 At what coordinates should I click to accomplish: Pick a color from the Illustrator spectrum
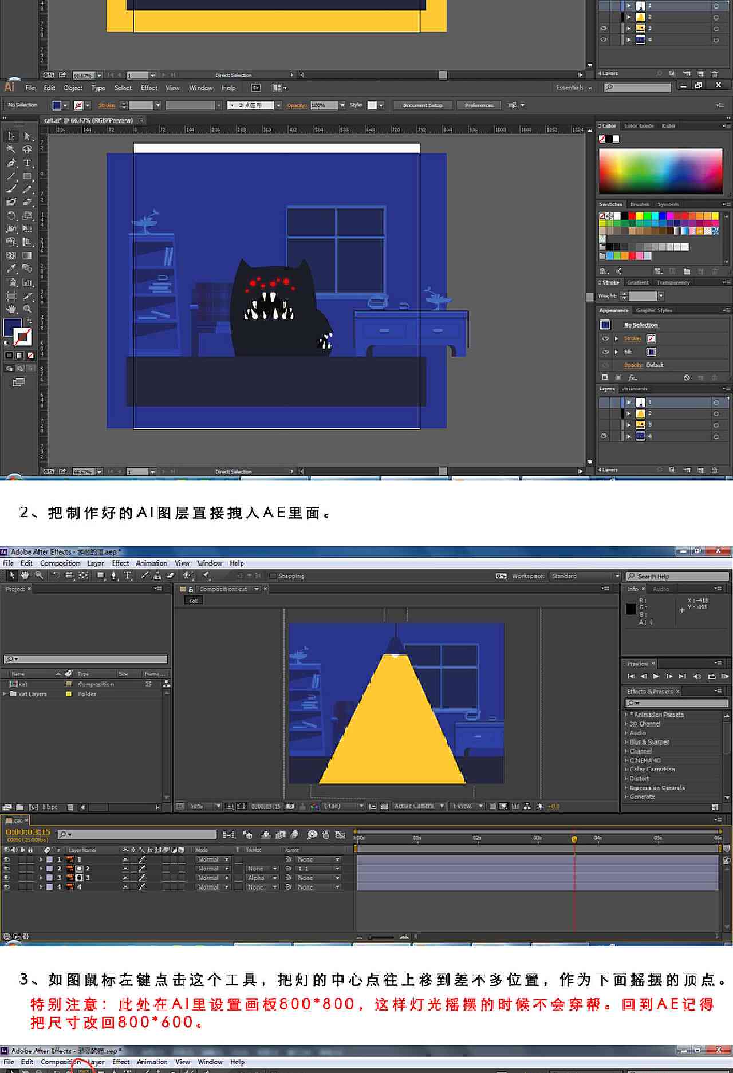(x=661, y=171)
